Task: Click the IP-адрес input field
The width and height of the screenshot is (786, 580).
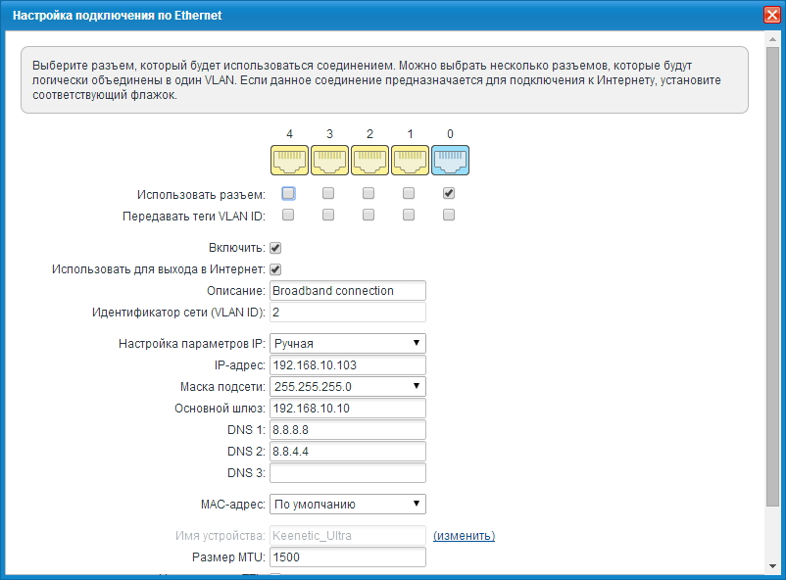Action: click(x=347, y=364)
